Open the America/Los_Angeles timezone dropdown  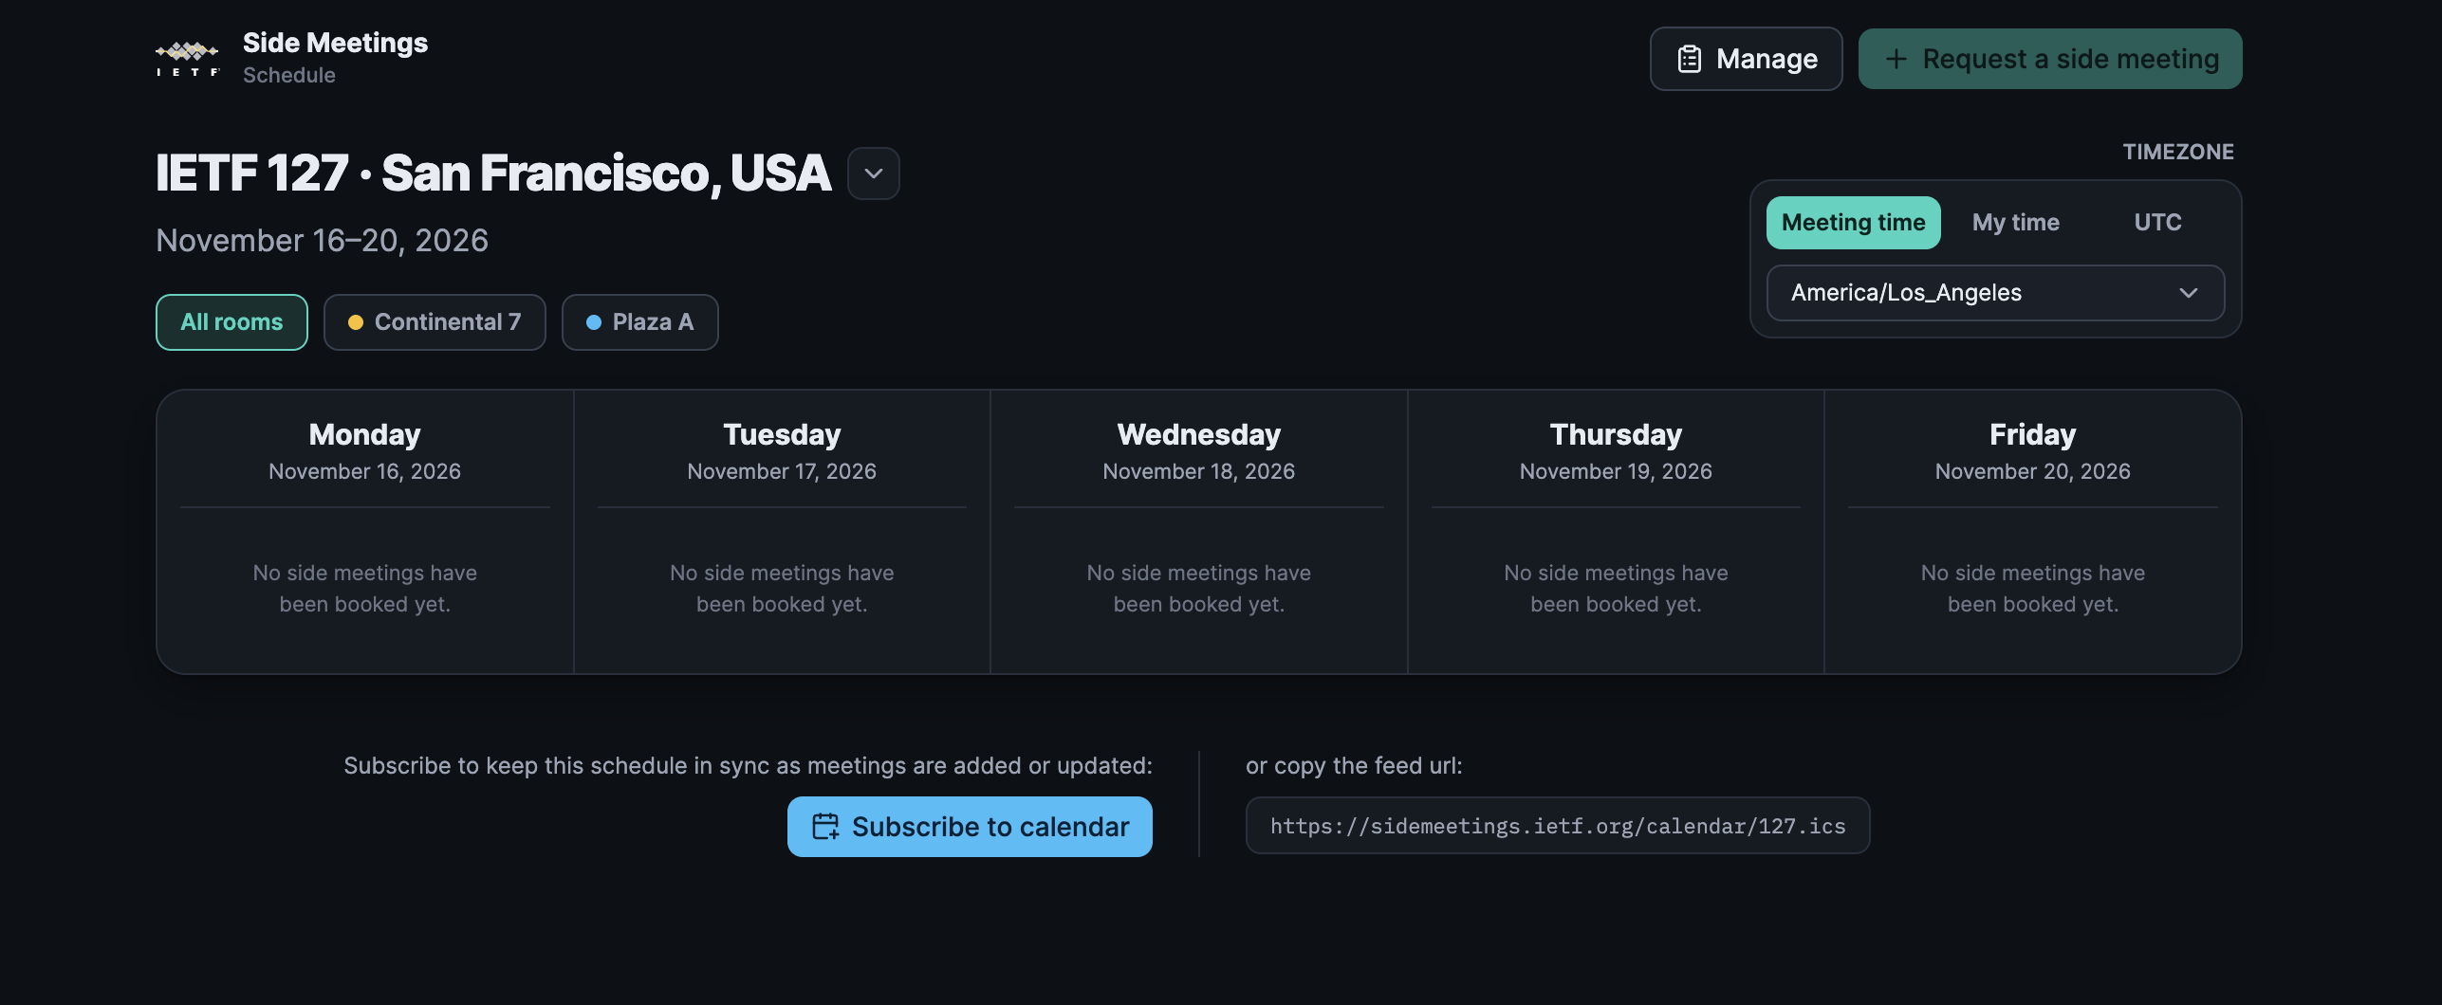click(x=1995, y=293)
